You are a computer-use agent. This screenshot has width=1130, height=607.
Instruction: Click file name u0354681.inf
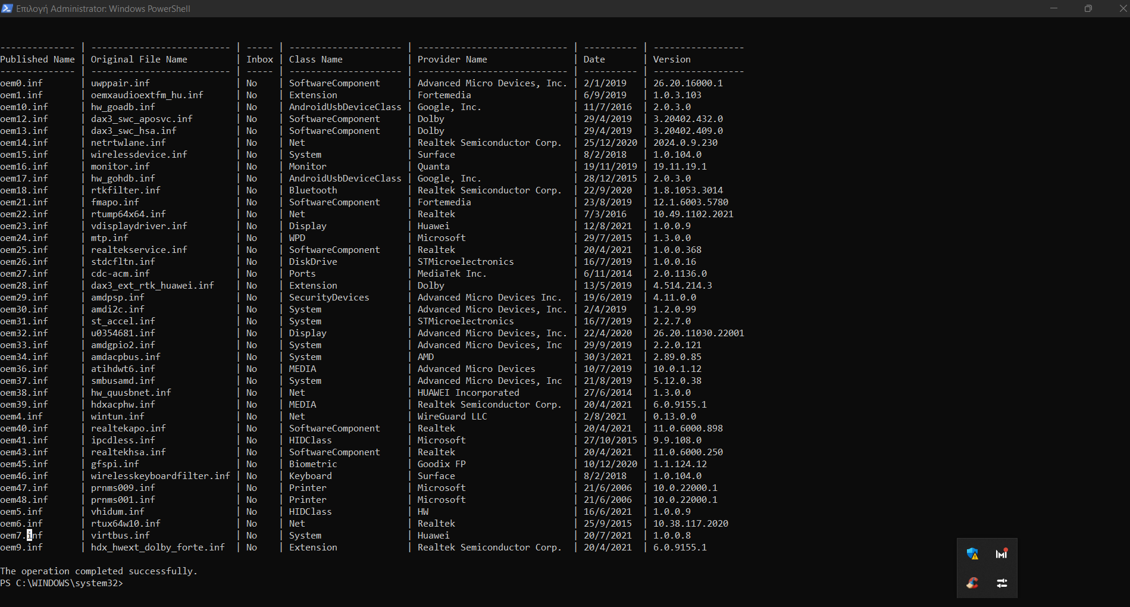pyautogui.click(x=123, y=333)
